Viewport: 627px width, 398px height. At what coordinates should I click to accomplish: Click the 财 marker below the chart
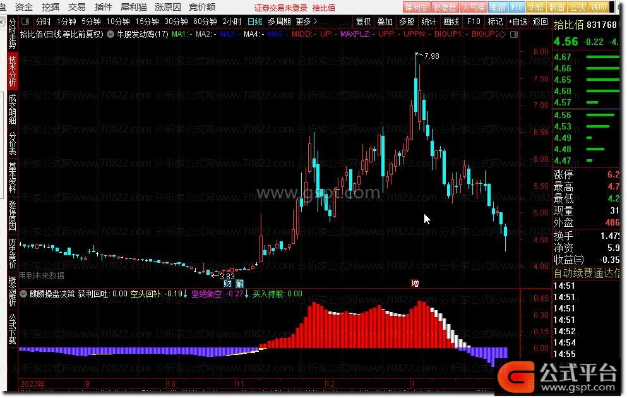227,284
